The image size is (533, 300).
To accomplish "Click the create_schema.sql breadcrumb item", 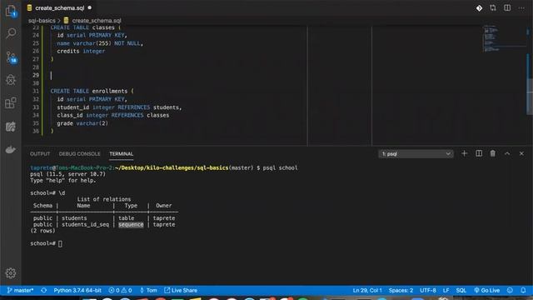I will click(x=97, y=21).
